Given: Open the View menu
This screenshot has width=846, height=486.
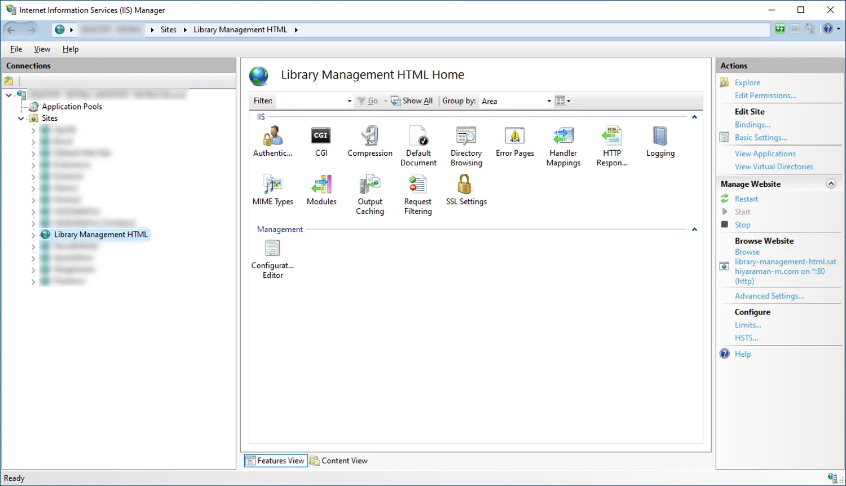Looking at the screenshot, I should coord(42,49).
